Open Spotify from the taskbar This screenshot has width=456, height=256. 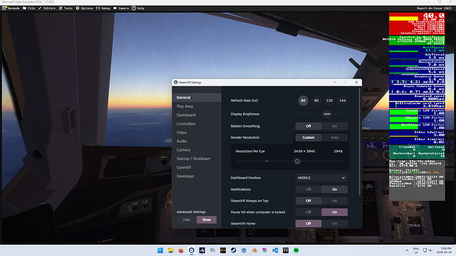point(296,251)
